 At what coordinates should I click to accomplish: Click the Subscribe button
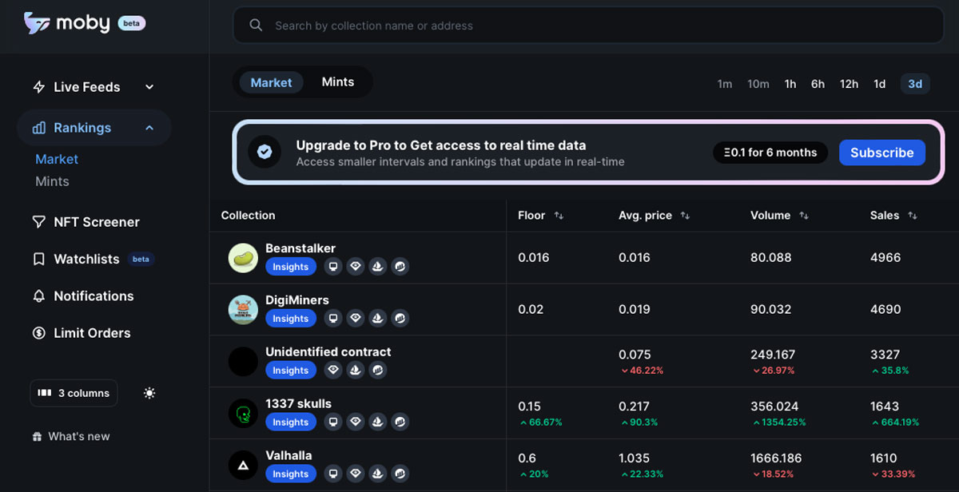pyautogui.click(x=881, y=153)
